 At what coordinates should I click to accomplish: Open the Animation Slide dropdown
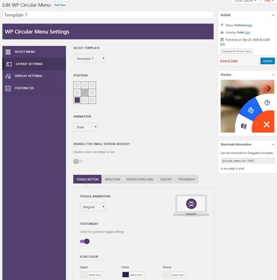(85, 127)
